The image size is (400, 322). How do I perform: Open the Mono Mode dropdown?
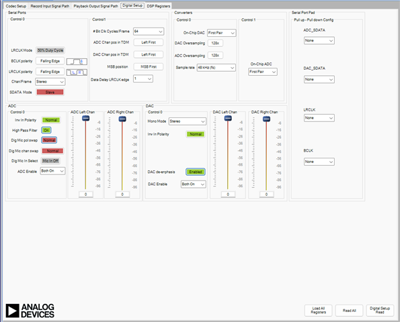coord(188,121)
